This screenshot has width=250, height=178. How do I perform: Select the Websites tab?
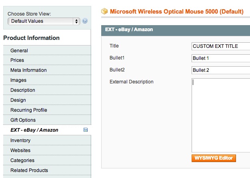47,150
